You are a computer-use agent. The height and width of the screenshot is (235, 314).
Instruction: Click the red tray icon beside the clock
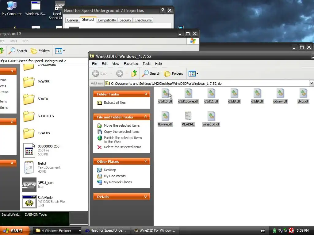pyautogui.click(x=291, y=230)
